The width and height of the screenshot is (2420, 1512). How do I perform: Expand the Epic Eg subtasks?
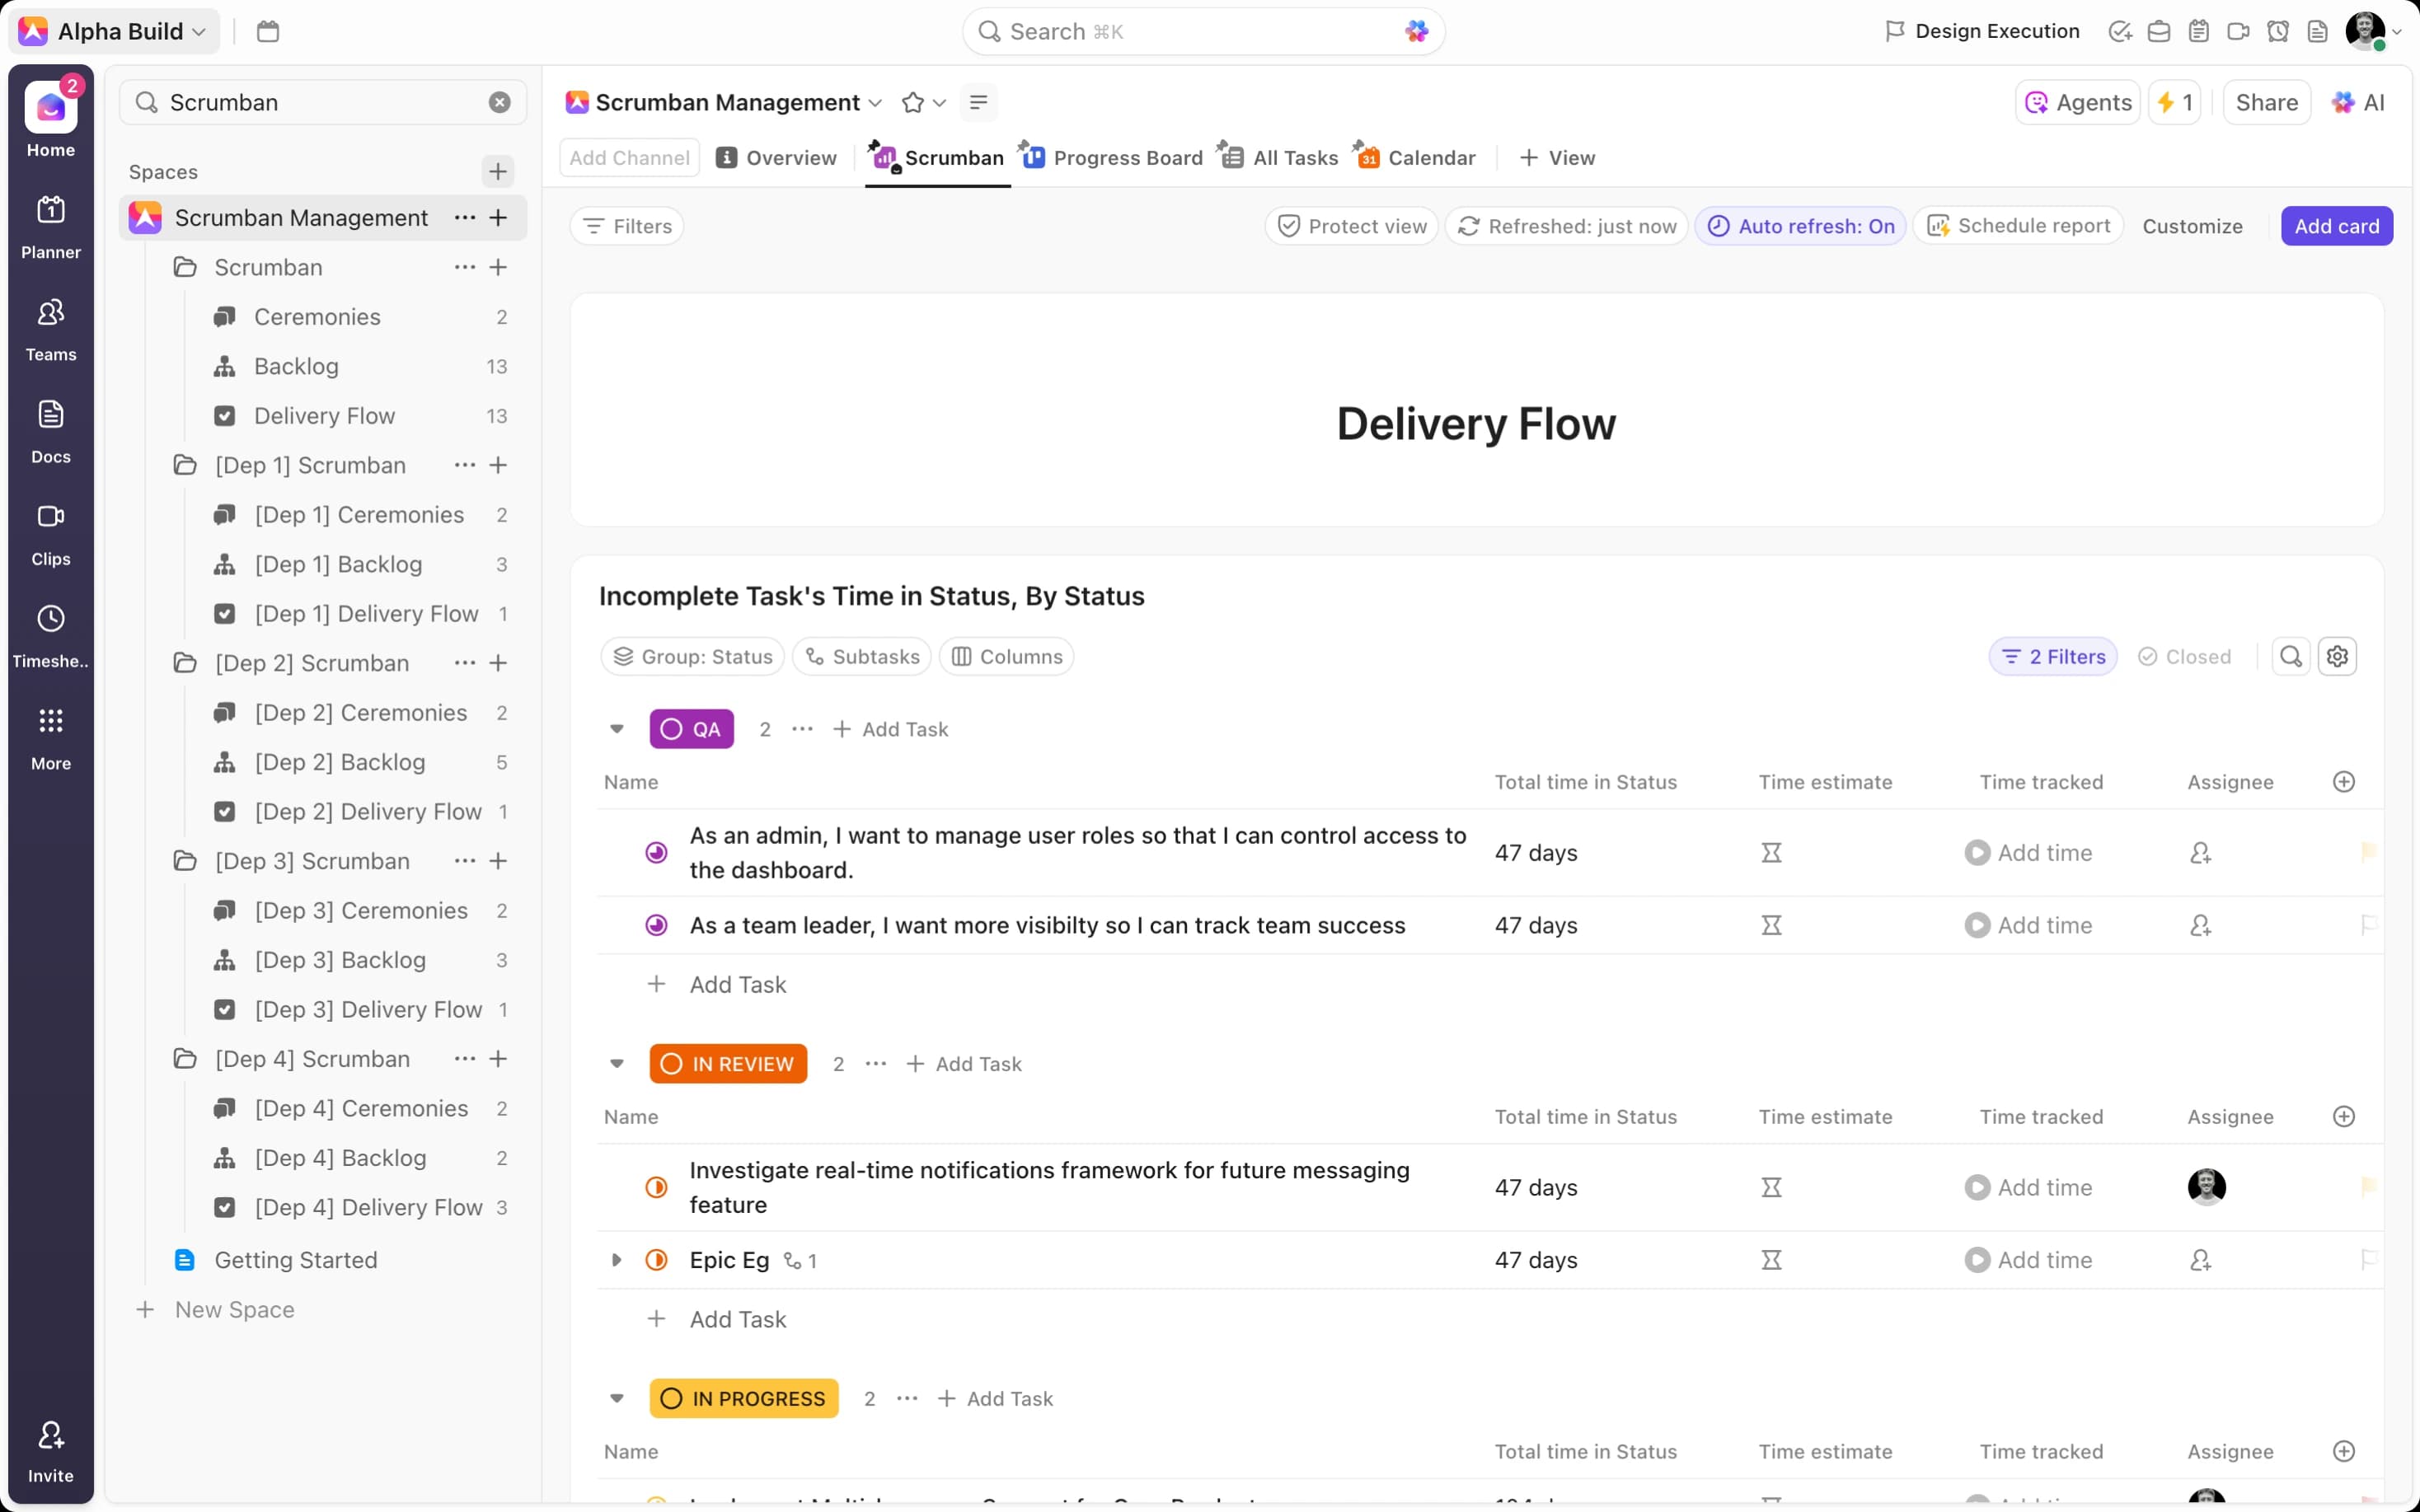coord(617,1260)
